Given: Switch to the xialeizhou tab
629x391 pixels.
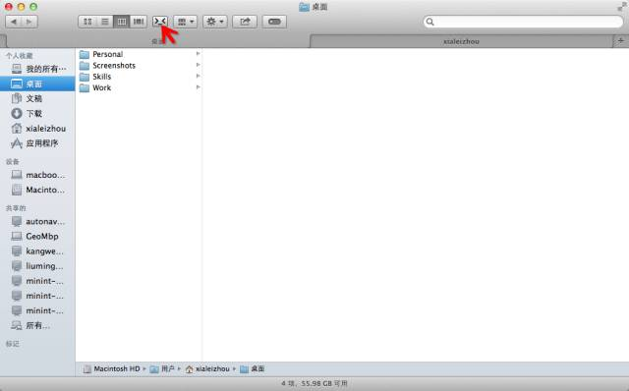Looking at the screenshot, I should [x=461, y=41].
